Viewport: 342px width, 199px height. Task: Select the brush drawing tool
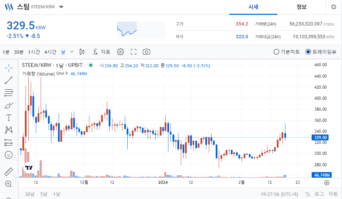tap(9, 105)
